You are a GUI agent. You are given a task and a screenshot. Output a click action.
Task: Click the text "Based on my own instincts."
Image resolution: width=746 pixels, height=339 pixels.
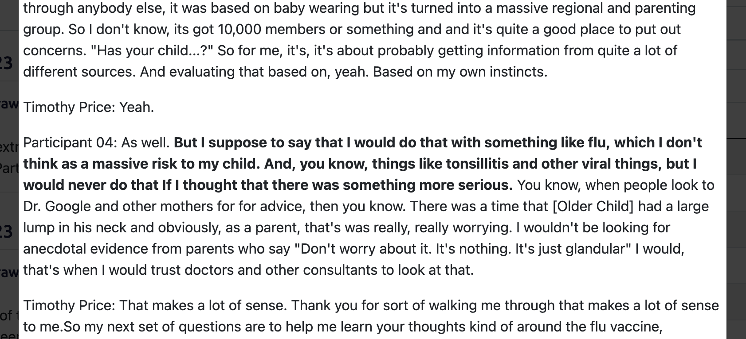pyautogui.click(x=460, y=72)
